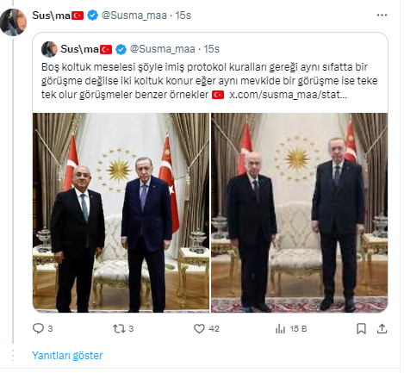The image size is (404, 373).
Task: Click the quoted tweet's verified badge
Action: point(121,49)
